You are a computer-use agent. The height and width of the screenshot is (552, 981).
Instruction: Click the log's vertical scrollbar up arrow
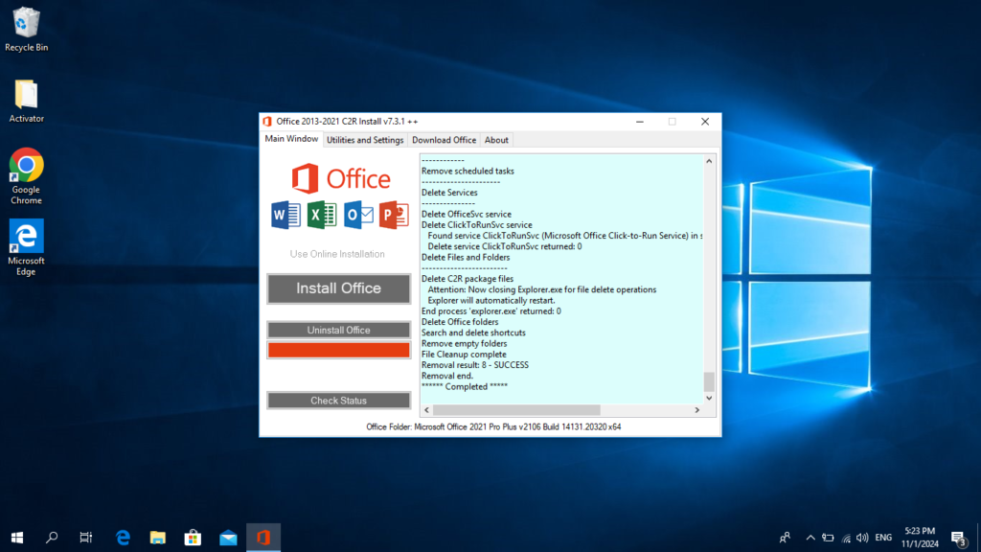[x=709, y=161]
